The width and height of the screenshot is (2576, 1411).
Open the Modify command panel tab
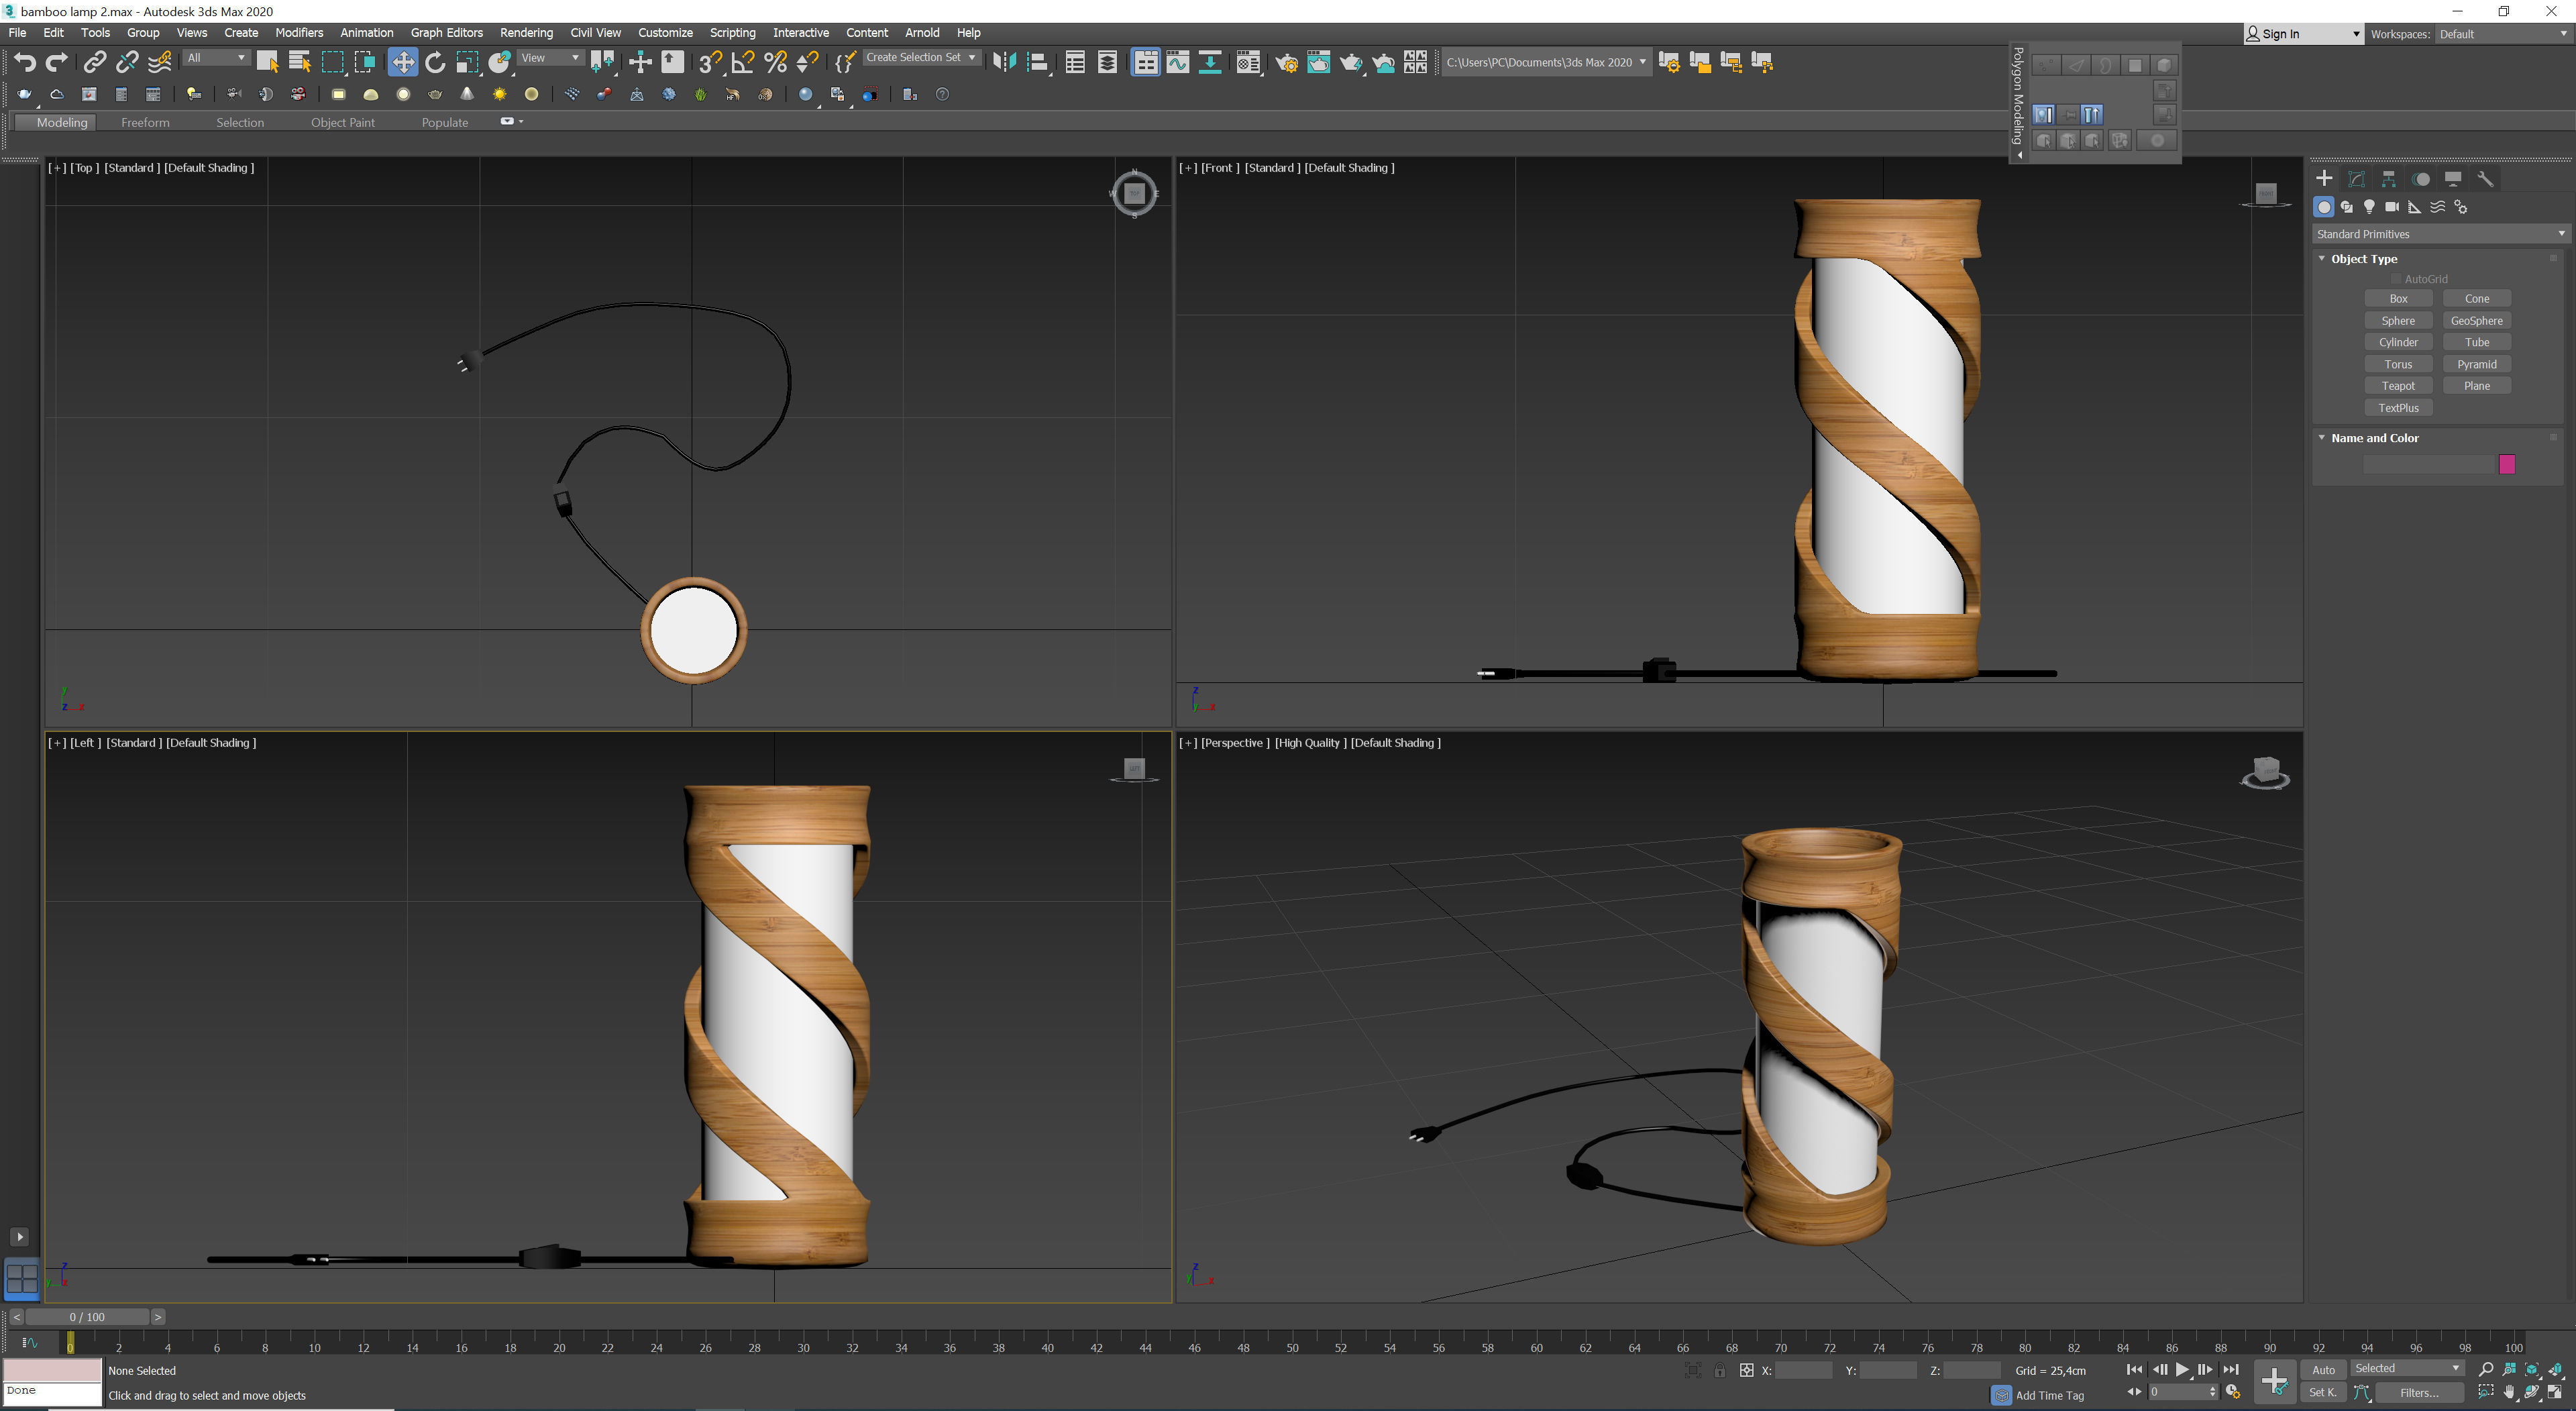click(2356, 179)
